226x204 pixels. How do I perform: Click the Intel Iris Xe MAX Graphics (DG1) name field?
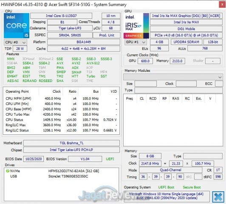(186, 16)
